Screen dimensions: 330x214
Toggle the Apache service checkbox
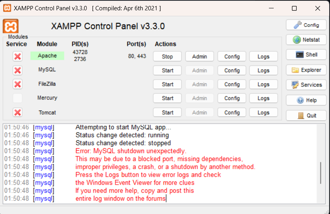click(x=17, y=56)
